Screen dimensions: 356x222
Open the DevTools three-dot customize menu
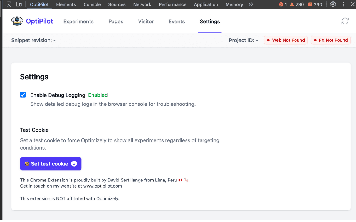343,4
